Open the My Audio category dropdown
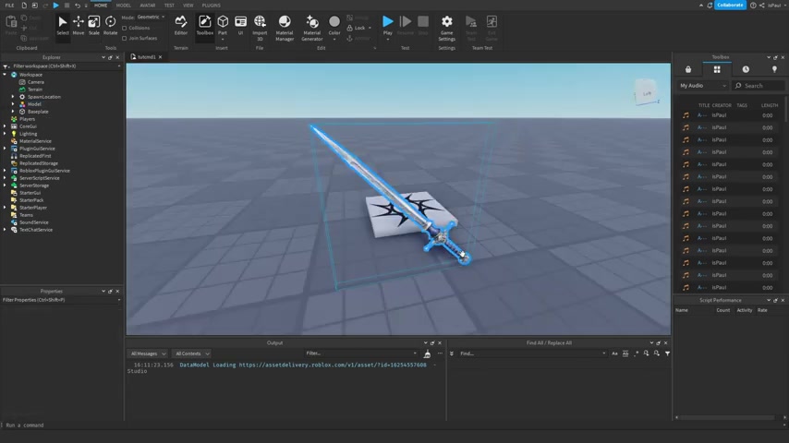The image size is (789, 443). (x=702, y=86)
